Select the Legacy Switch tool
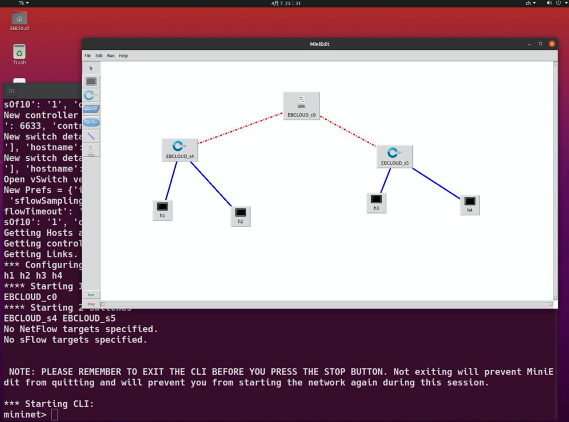This screenshot has height=422, width=569. [x=91, y=109]
